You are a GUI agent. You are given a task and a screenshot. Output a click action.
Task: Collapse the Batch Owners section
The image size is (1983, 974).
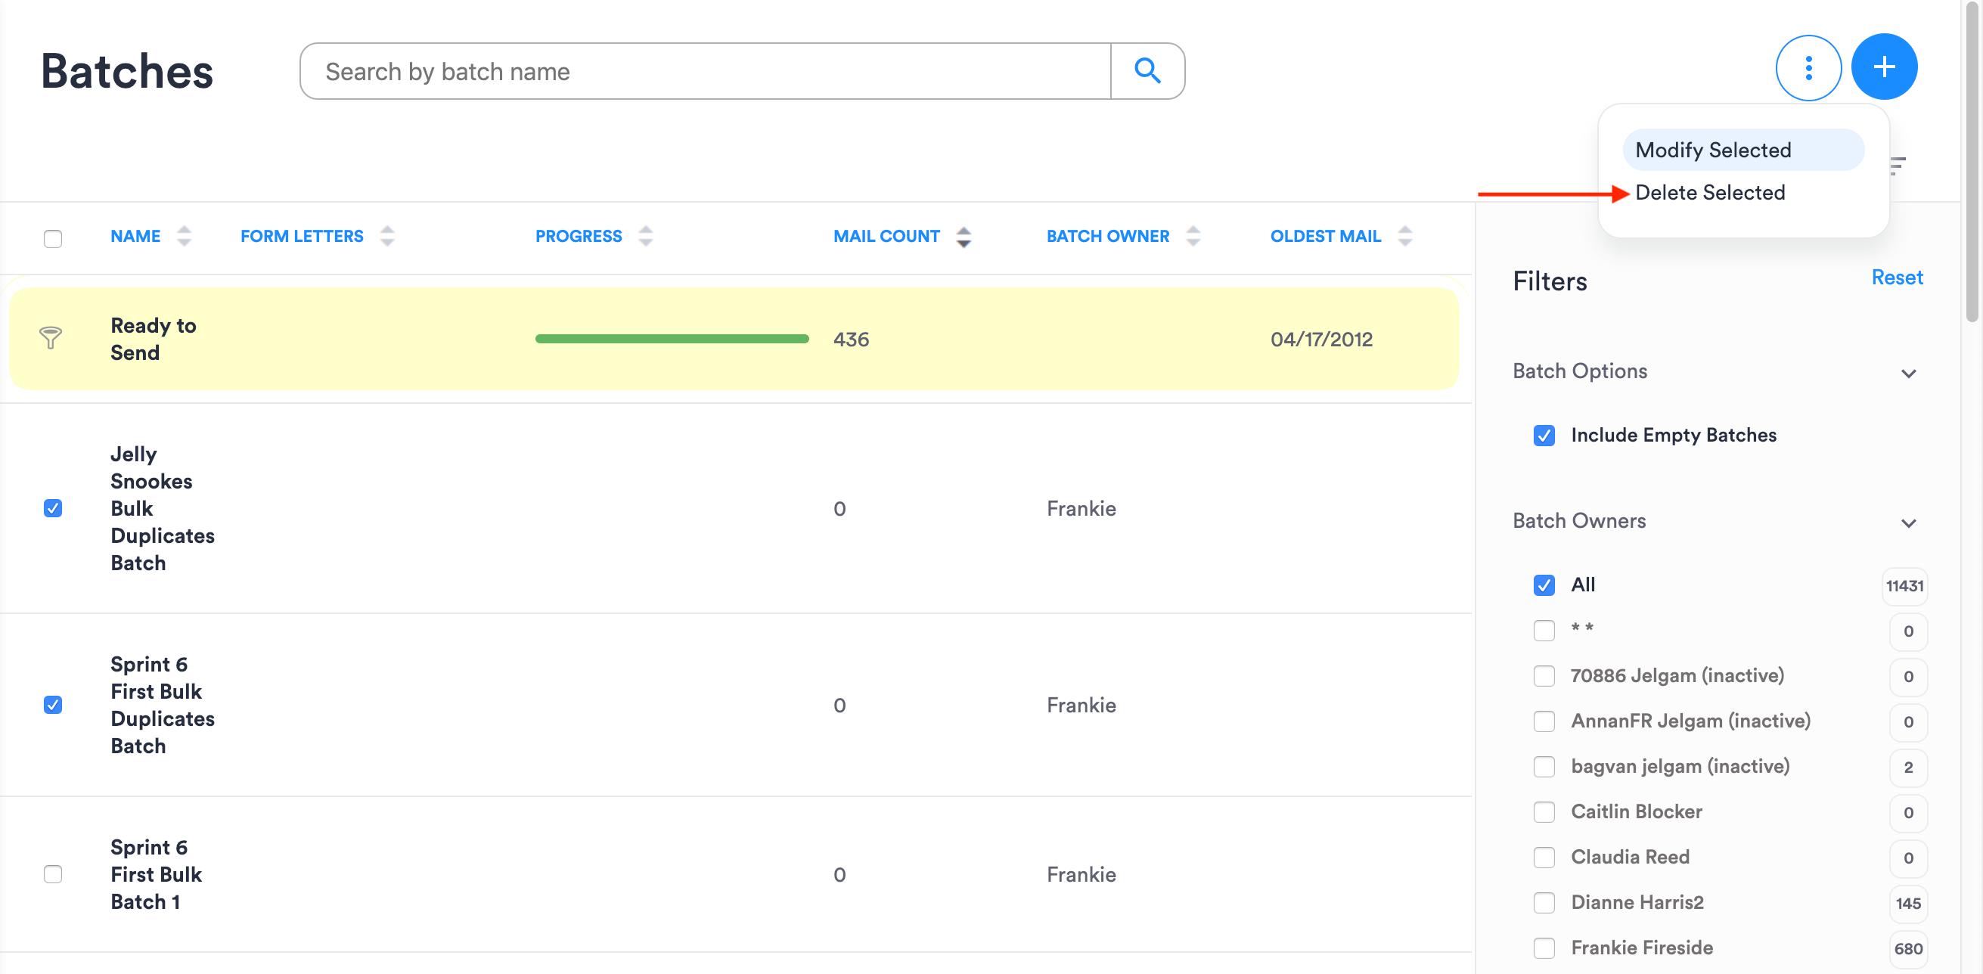(1907, 523)
